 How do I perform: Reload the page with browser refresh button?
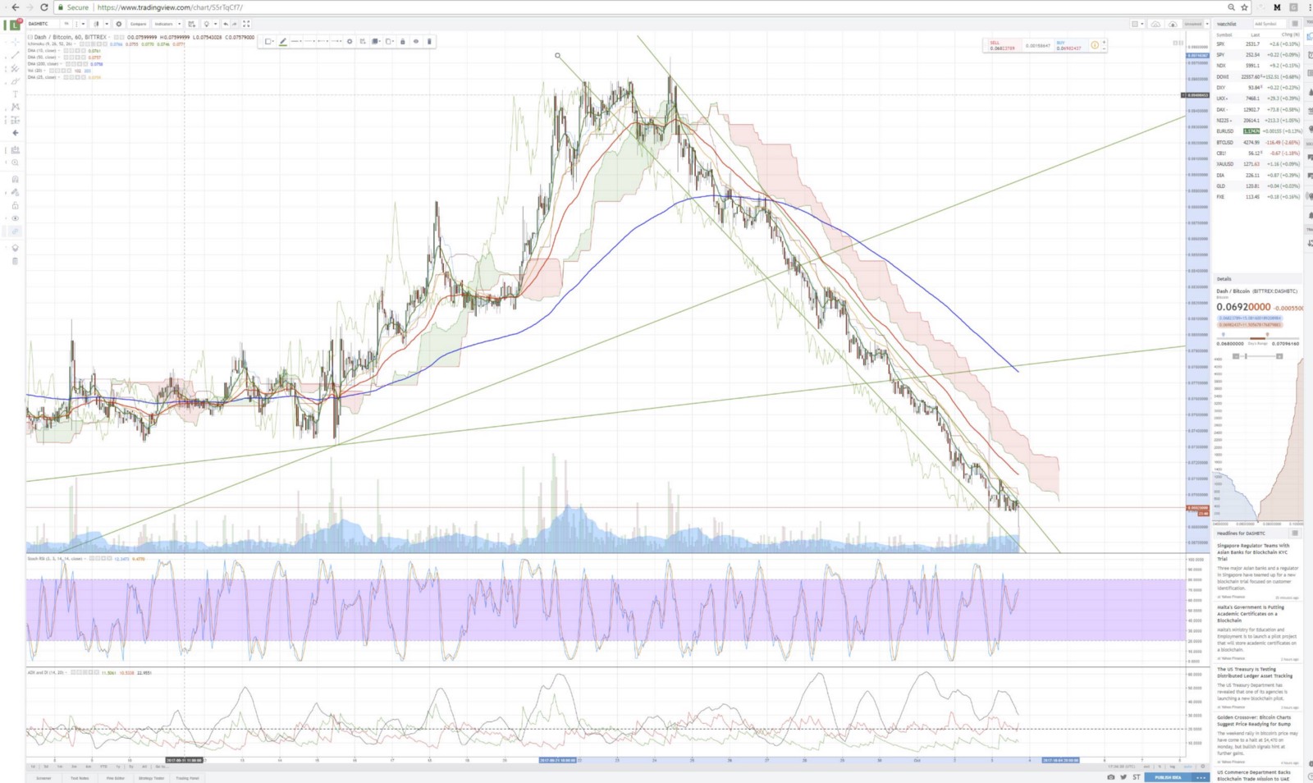44,7
